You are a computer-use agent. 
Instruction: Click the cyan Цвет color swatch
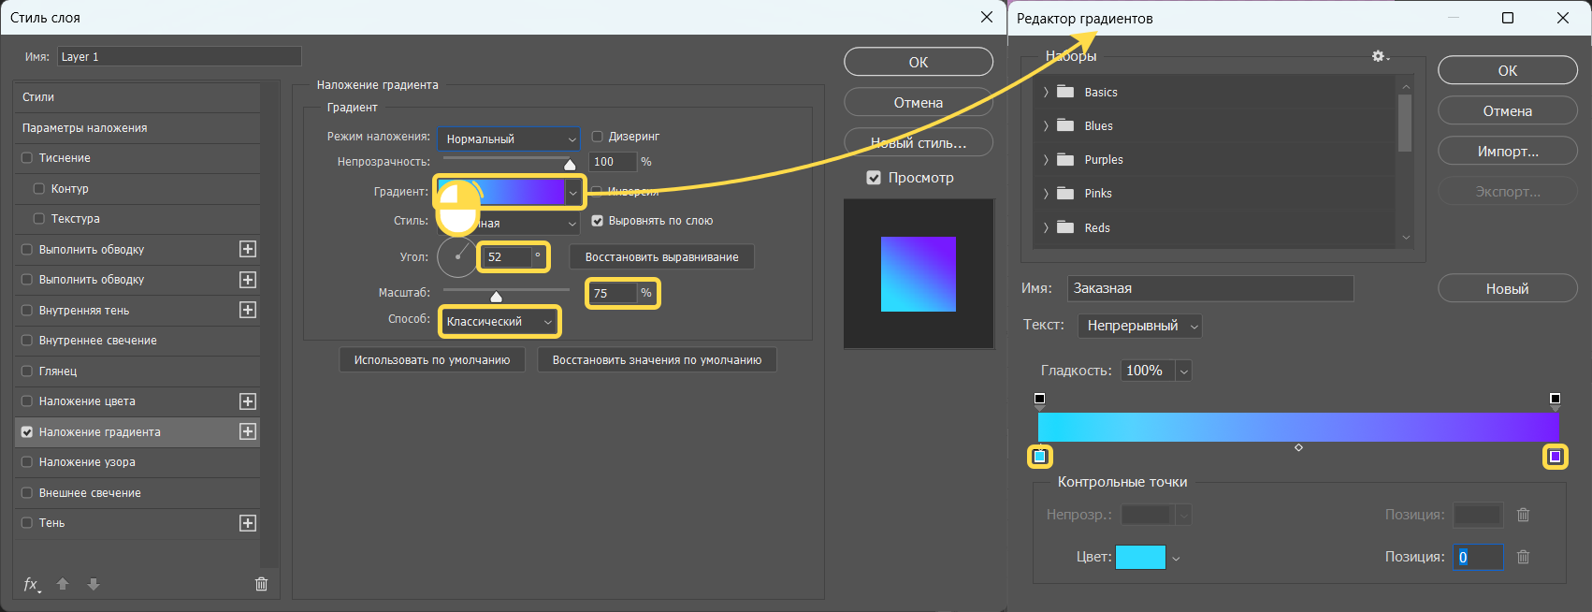click(1140, 558)
